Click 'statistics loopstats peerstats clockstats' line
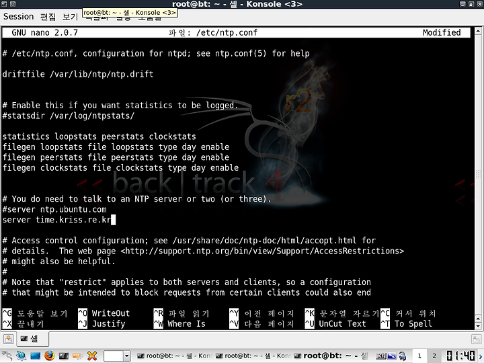Viewport: 484px width, 363px height. tap(99, 136)
